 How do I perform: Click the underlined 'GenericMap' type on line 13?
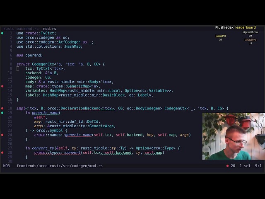[78, 86]
